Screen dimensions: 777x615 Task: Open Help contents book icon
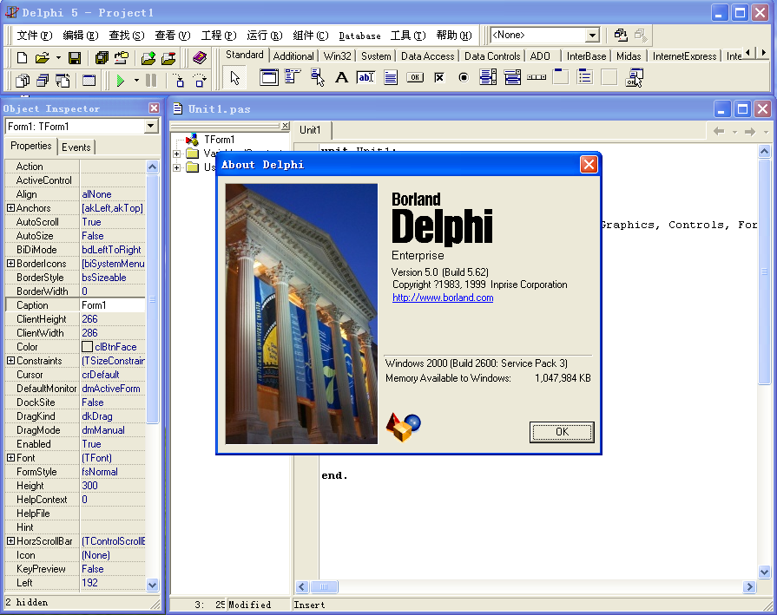click(x=200, y=58)
